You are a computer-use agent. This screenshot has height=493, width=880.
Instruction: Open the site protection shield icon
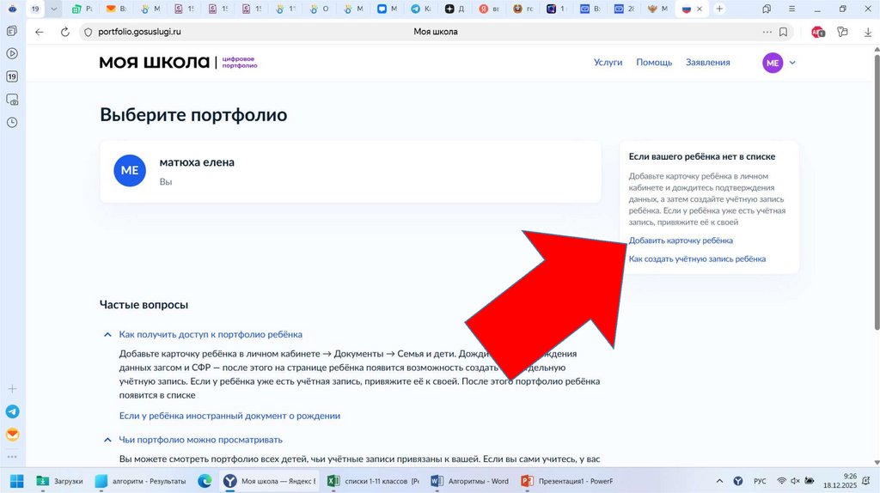88,32
